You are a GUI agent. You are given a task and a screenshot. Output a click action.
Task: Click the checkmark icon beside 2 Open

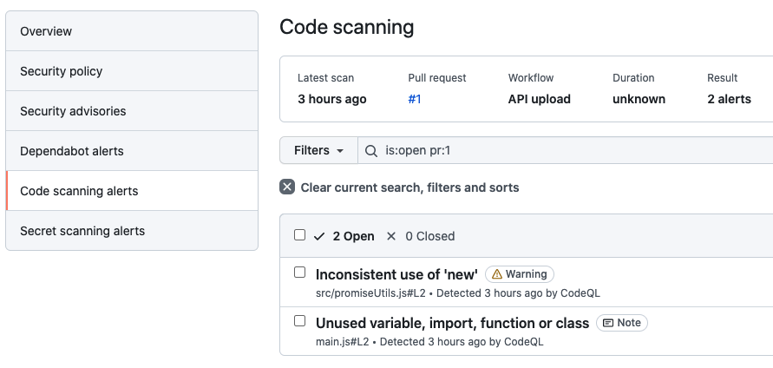click(x=319, y=237)
